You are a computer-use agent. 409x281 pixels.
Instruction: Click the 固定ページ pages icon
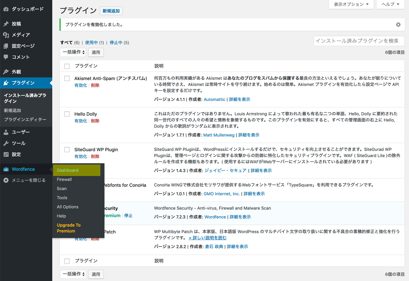pyautogui.click(x=6, y=46)
